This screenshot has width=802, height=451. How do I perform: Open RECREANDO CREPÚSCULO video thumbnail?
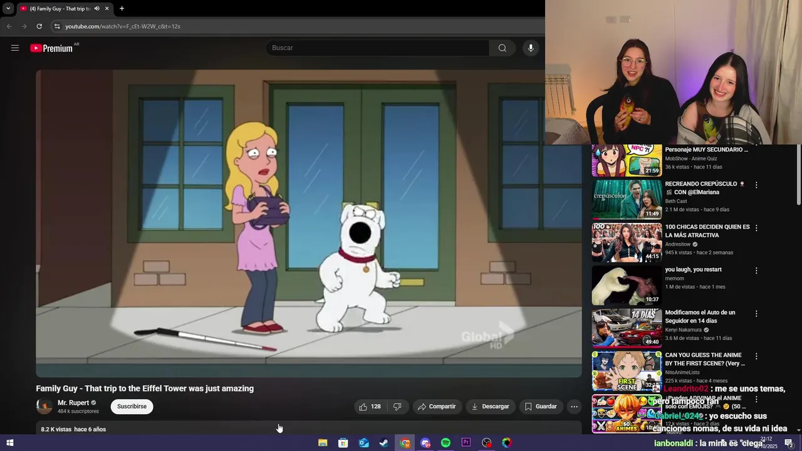(627, 199)
